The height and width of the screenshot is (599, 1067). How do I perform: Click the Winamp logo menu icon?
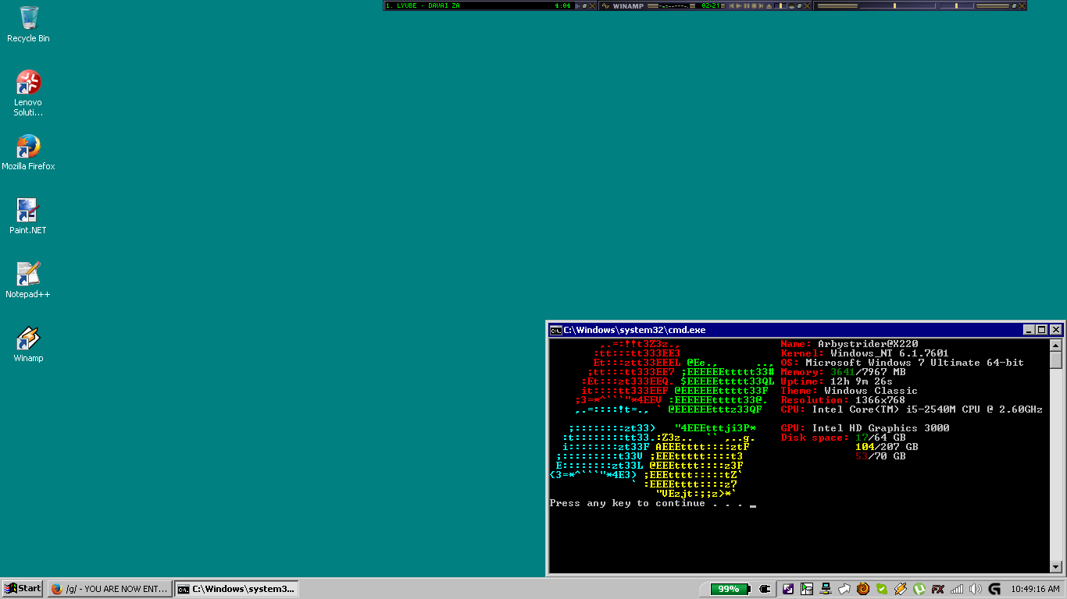(606, 5)
